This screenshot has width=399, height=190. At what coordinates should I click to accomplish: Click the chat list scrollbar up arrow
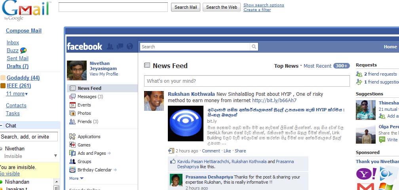pyautogui.click(x=57, y=182)
